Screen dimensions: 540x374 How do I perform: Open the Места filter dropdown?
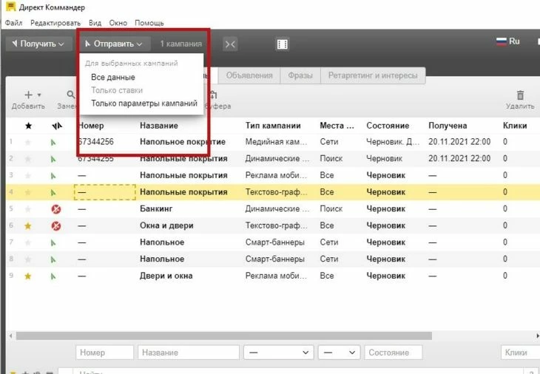click(x=340, y=353)
